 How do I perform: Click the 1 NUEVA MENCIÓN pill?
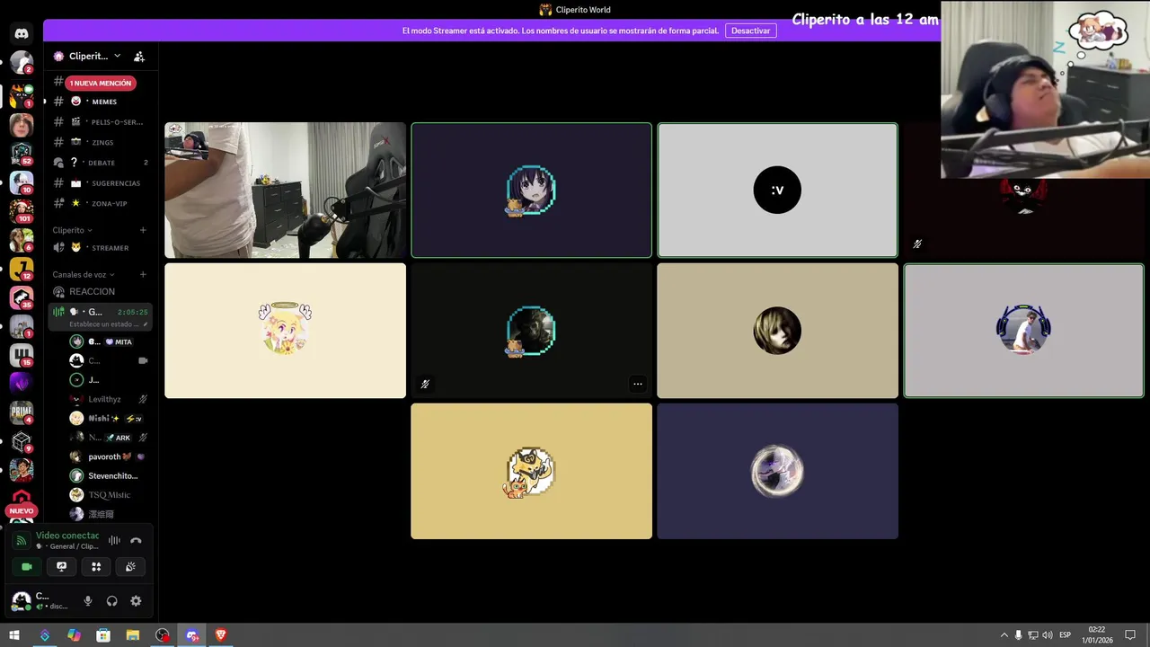click(100, 83)
